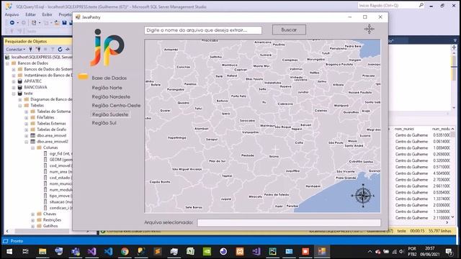Click the Buscar button

pyautogui.click(x=289, y=29)
